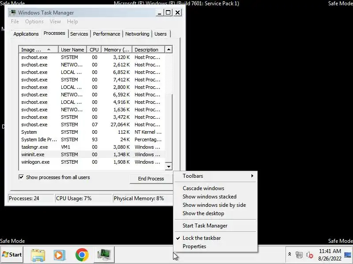
Task: Select the taskmgr.exe process row
Action: point(92,147)
